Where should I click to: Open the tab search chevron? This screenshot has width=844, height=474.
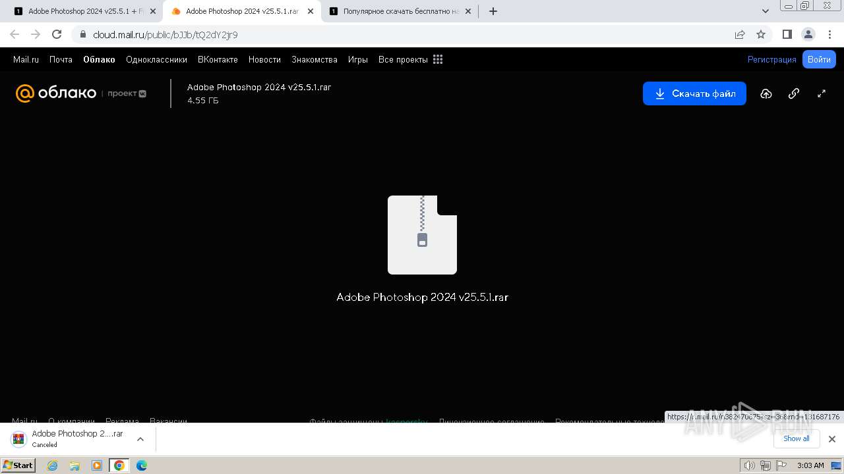pyautogui.click(x=766, y=11)
